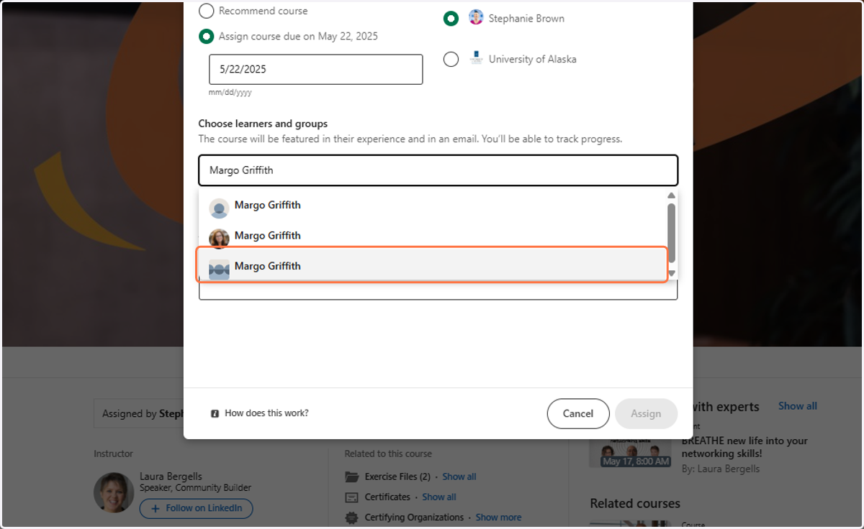This screenshot has height=529, width=864.
Task: Expand Show more for Certifying Organizations
Action: [x=498, y=517]
